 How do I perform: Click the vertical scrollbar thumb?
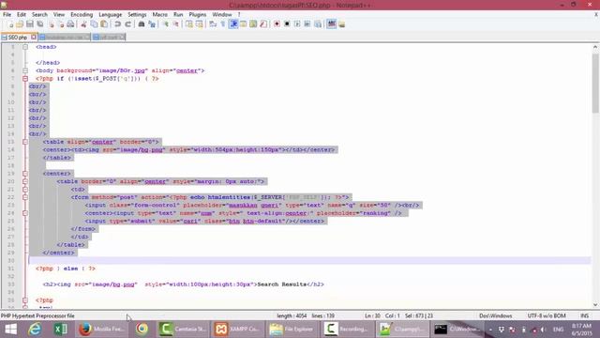(595, 84)
